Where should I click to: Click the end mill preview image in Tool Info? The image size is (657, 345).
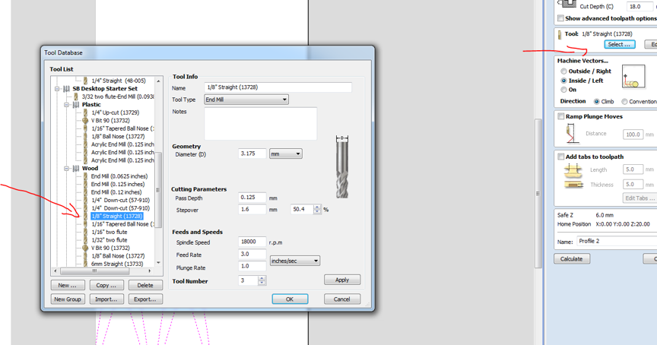coord(342,166)
